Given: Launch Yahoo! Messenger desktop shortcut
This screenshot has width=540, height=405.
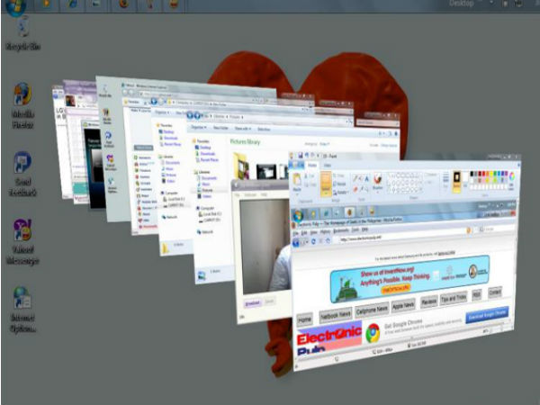Looking at the screenshot, I should [x=22, y=230].
